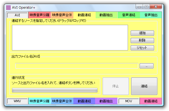Open the 音声連結 tab
The image size is (169, 111).
pyautogui.click(x=129, y=15)
